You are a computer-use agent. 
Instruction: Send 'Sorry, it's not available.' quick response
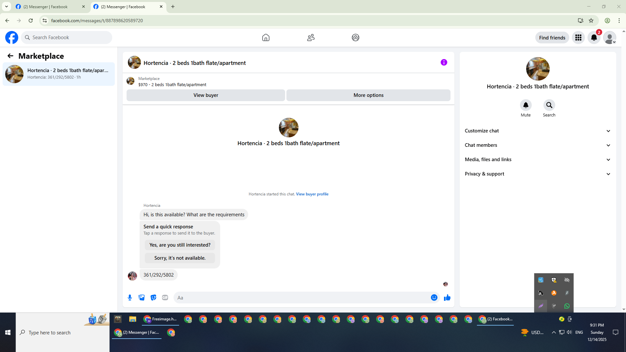pos(180,258)
